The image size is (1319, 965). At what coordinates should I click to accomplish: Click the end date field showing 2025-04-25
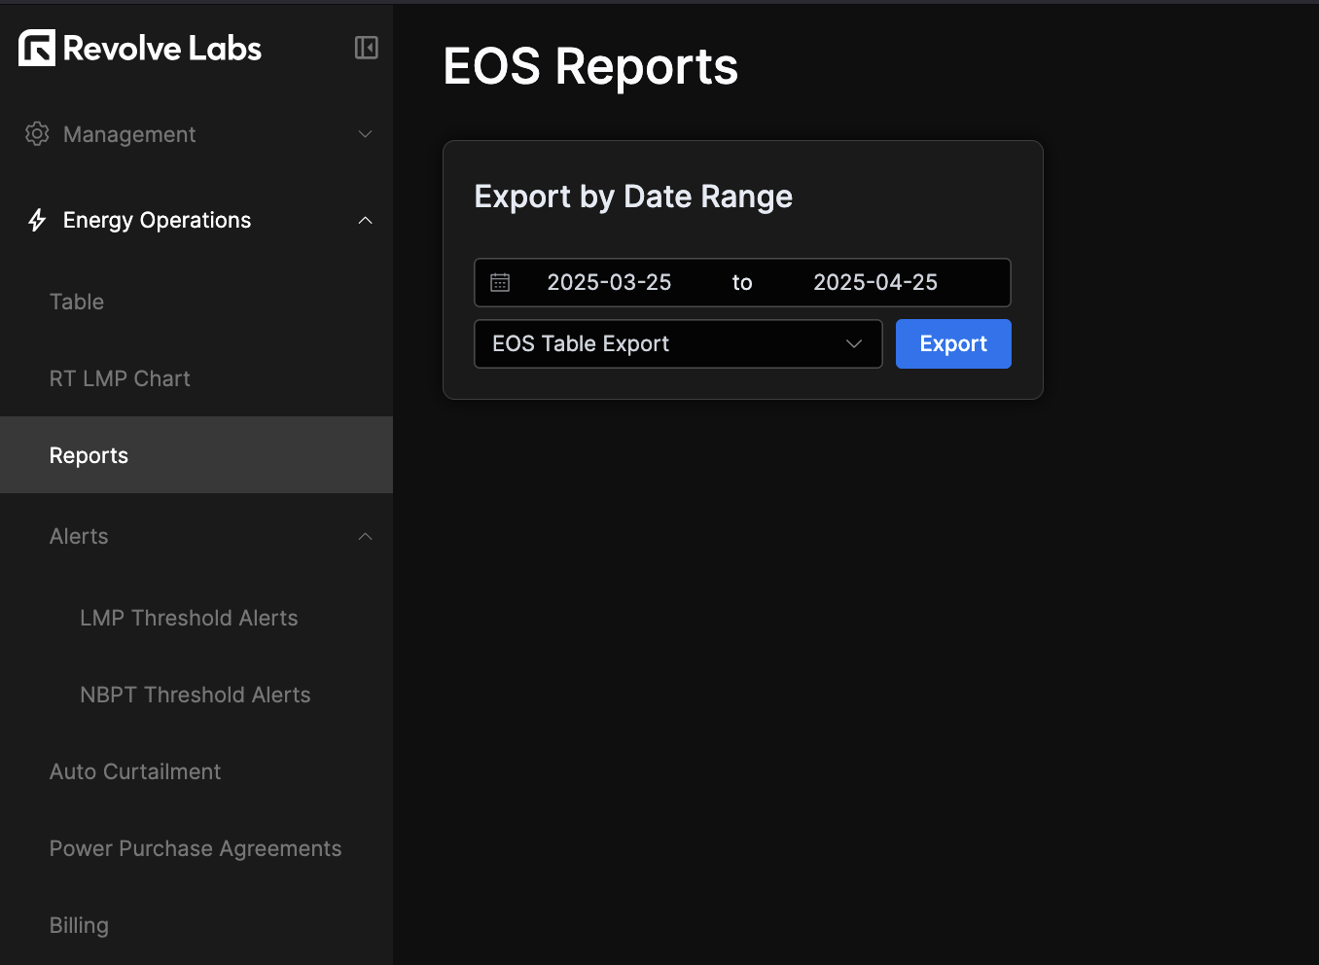[x=874, y=282]
